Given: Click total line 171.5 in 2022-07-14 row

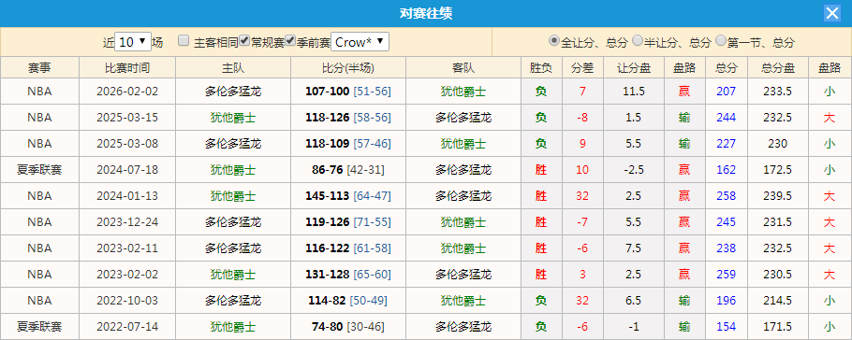Looking at the screenshot, I should click(778, 327).
